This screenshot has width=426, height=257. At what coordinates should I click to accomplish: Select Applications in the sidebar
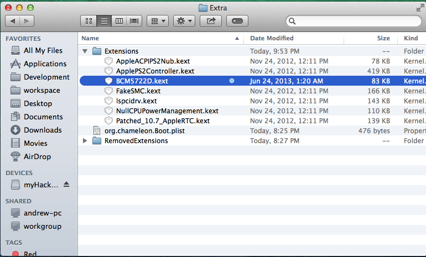(x=45, y=64)
